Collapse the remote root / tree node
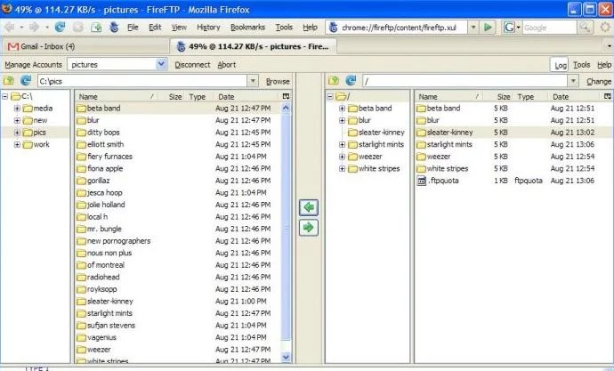Screen dimensions: 614x371 point(330,96)
